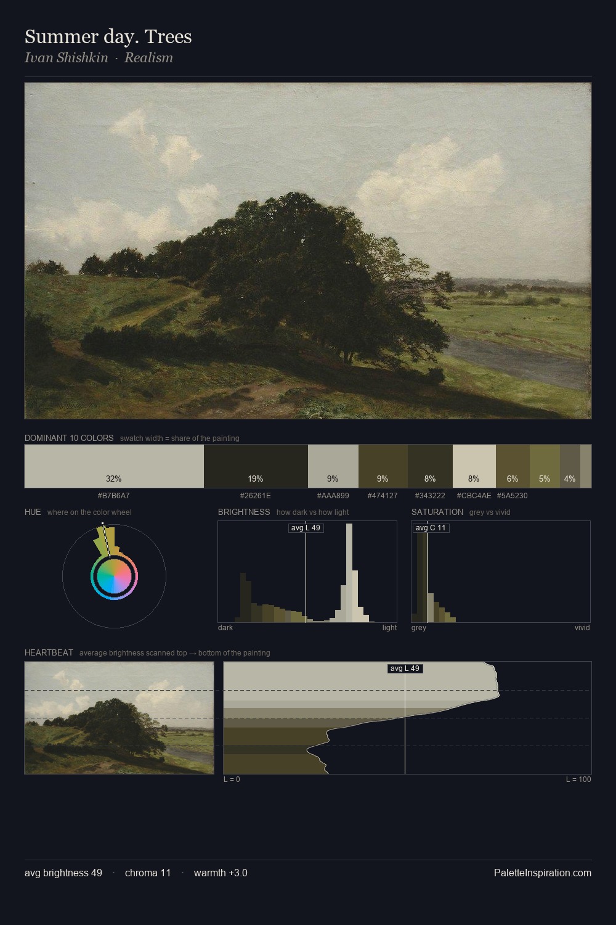Click the hex code #B7B6A7
616x925 pixels.
114,496
